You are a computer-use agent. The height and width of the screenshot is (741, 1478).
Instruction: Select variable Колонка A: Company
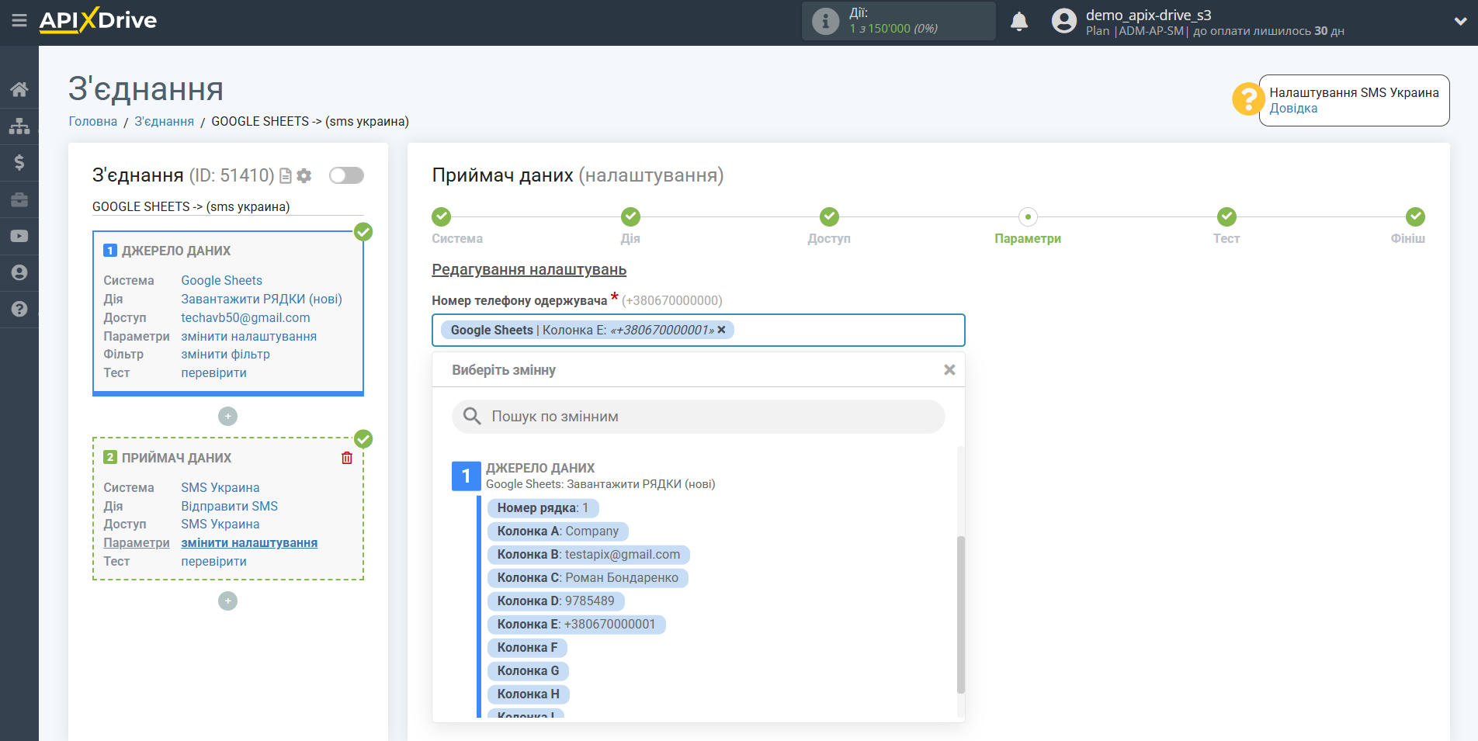click(557, 532)
